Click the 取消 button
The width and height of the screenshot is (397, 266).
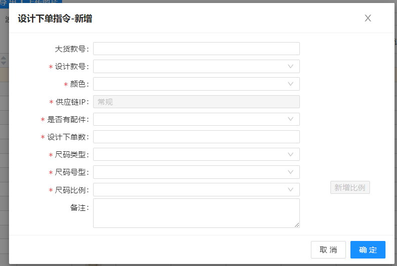(328, 249)
